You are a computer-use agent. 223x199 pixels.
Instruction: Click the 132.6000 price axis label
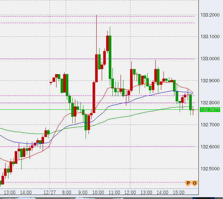210,147
